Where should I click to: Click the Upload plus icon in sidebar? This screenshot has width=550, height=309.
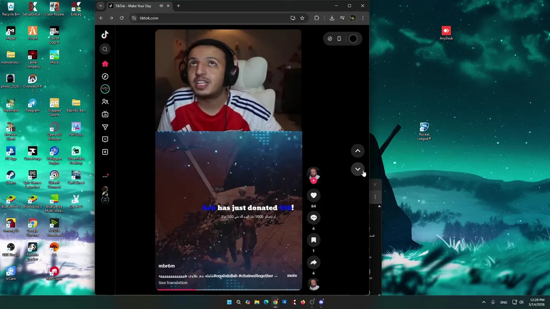pyautogui.click(x=105, y=152)
